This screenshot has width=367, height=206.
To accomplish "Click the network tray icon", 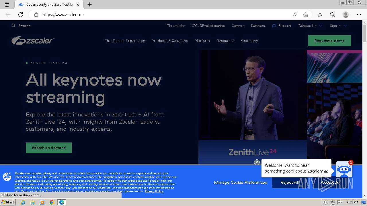I will [x=333, y=202].
